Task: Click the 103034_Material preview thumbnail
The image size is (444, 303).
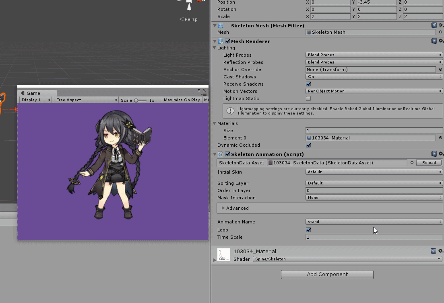Action: click(224, 255)
